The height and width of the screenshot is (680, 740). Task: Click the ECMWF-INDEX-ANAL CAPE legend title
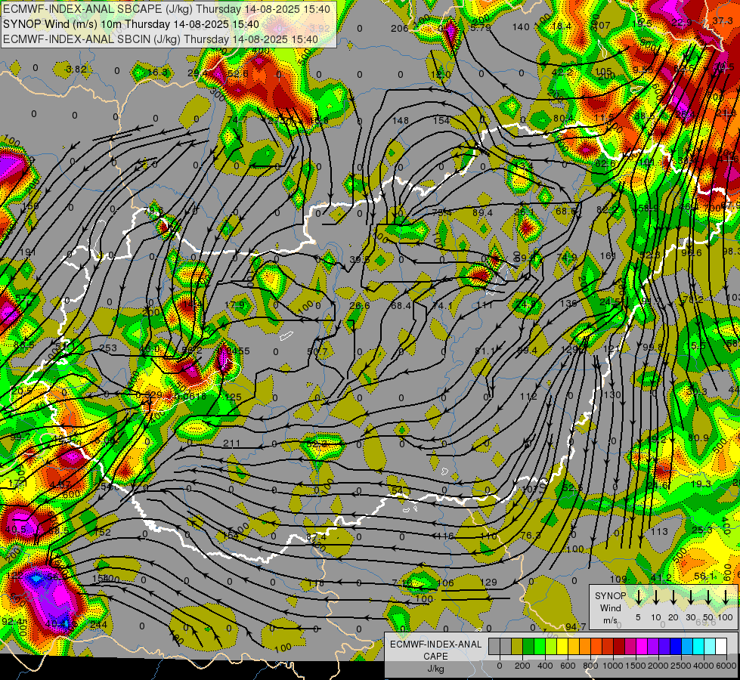pos(435,650)
